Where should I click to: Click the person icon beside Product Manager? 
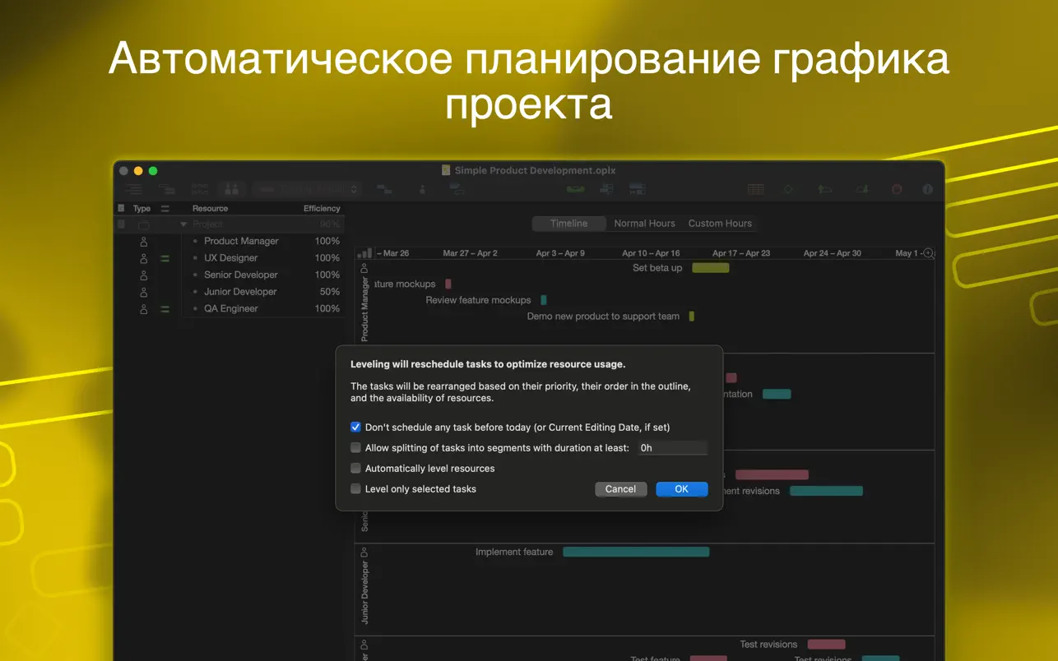[x=144, y=242]
